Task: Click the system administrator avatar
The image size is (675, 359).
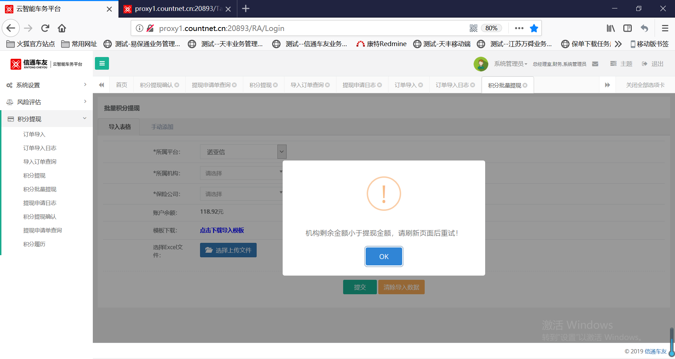Action: [x=481, y=64]
